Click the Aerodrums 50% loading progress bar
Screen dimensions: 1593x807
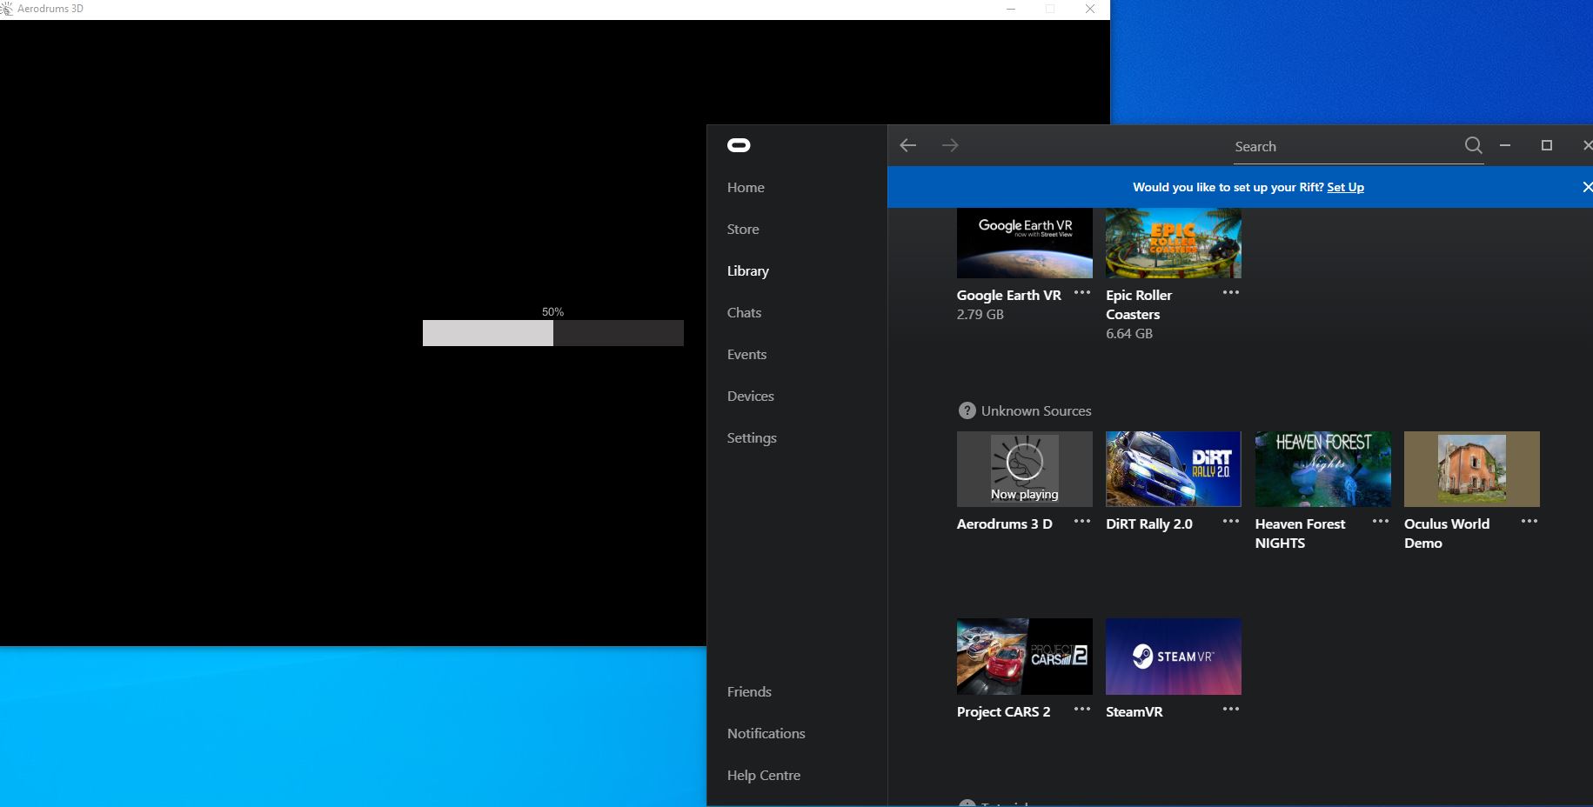click(x=553, y=333)
